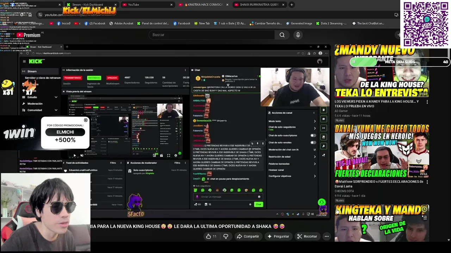
Task: Click the chat bubble icon in Kick side rail
Action: (323, 119)
